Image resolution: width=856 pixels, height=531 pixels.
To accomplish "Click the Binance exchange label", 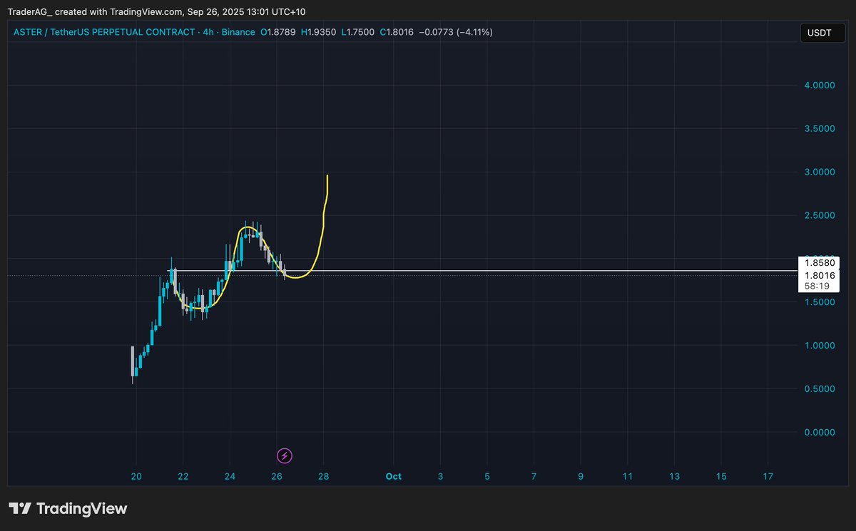I will [238, 32].
